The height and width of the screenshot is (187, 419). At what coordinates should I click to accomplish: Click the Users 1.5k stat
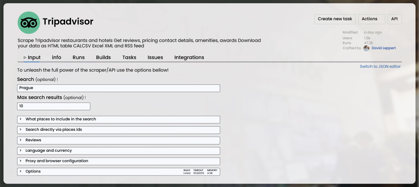(356, 38)
